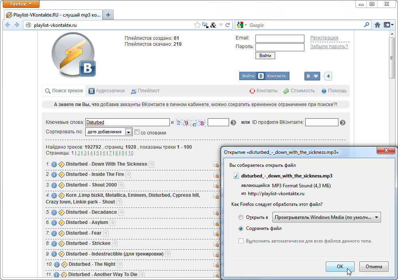Reload the page in Firefox
This screenshot has height=280, width=398.
point(228,25)
